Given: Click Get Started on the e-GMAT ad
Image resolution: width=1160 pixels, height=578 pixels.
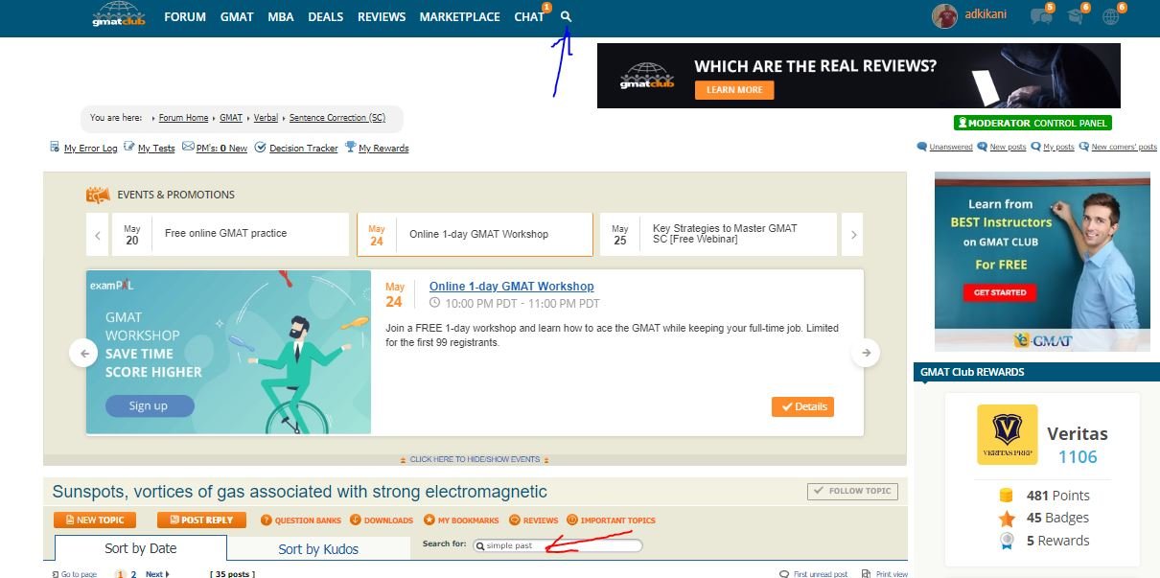Looking at the screenshot, I should coord(1000,292).
